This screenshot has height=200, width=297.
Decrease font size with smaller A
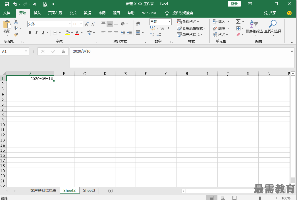[93, 24]
